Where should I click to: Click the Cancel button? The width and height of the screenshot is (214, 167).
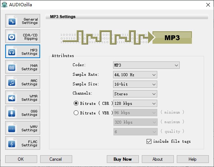[56, 159]
